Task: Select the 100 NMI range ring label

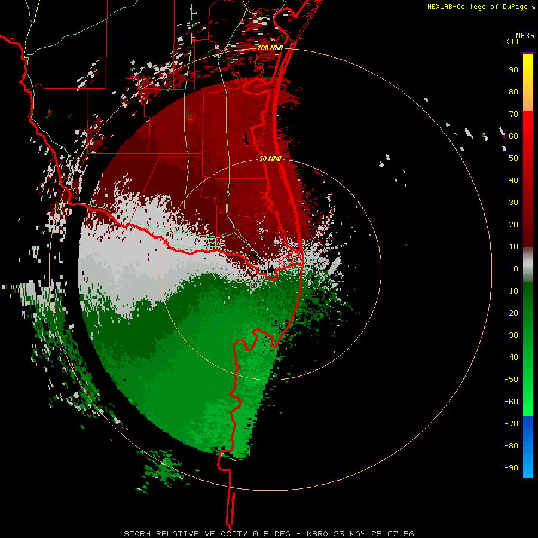Action: (270, 48)
